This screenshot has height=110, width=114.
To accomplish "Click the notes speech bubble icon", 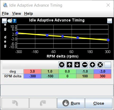I will [10, 21].
